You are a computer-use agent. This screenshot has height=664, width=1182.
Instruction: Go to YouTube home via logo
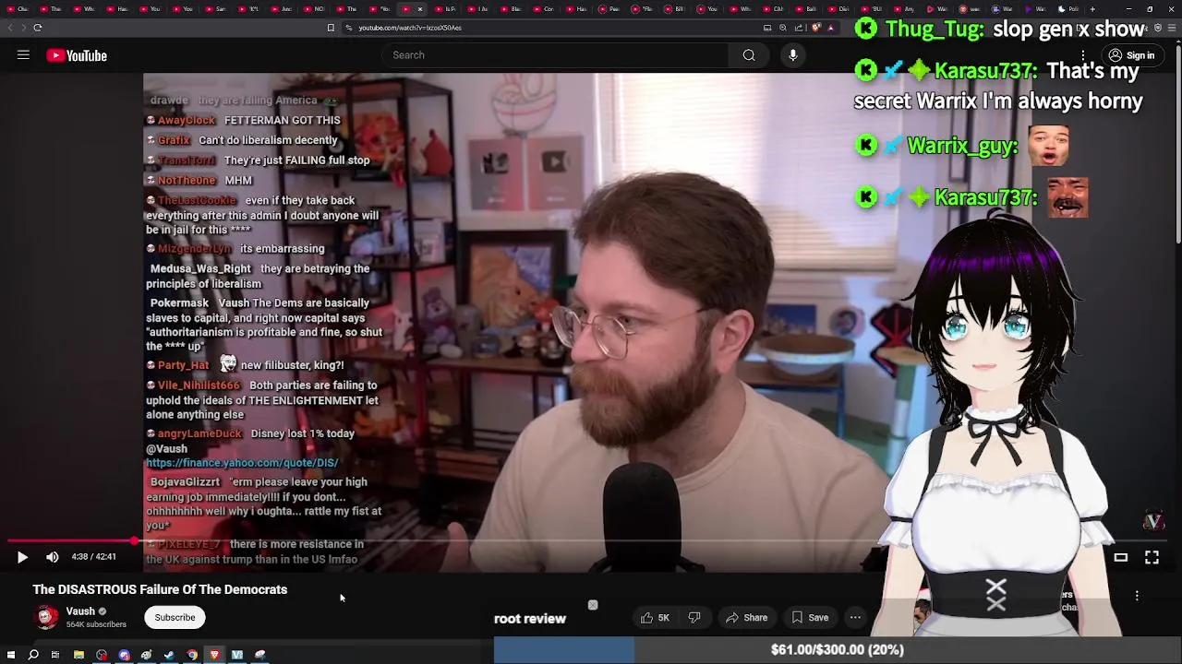pos(77,55)
